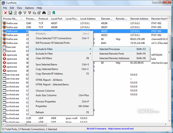Click Opera icon in the Iulia row
Image resolution: width=173 pixels, height=133 pixels.
4,59
